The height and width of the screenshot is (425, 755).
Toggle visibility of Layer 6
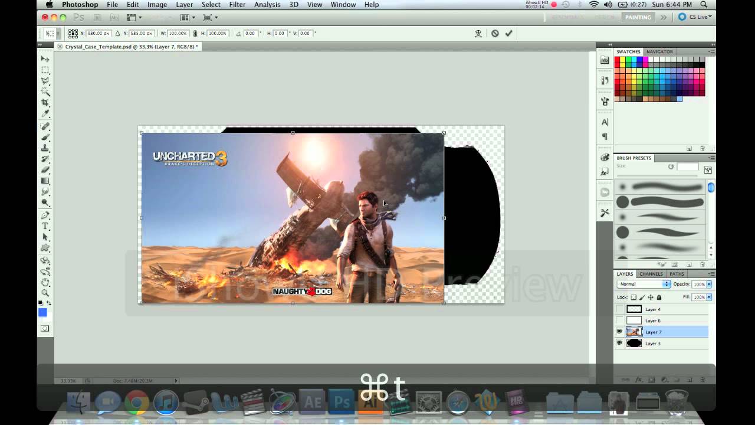[x=619, y=321]
